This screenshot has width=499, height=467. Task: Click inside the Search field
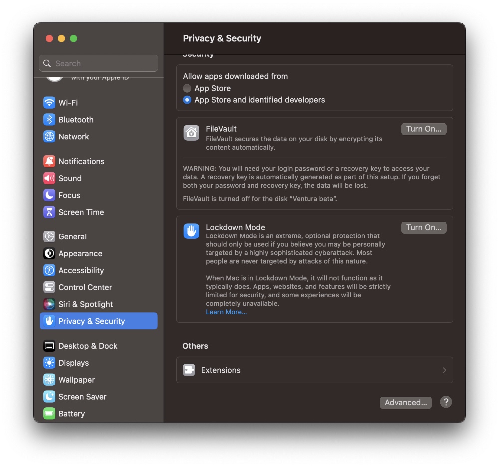click(x=98, y=63)
